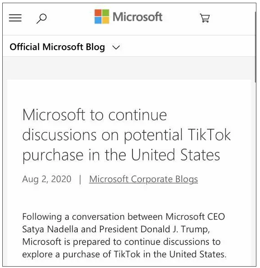
Task: Click the page's vertical scrollbar thumb
Action: (255, 47)
